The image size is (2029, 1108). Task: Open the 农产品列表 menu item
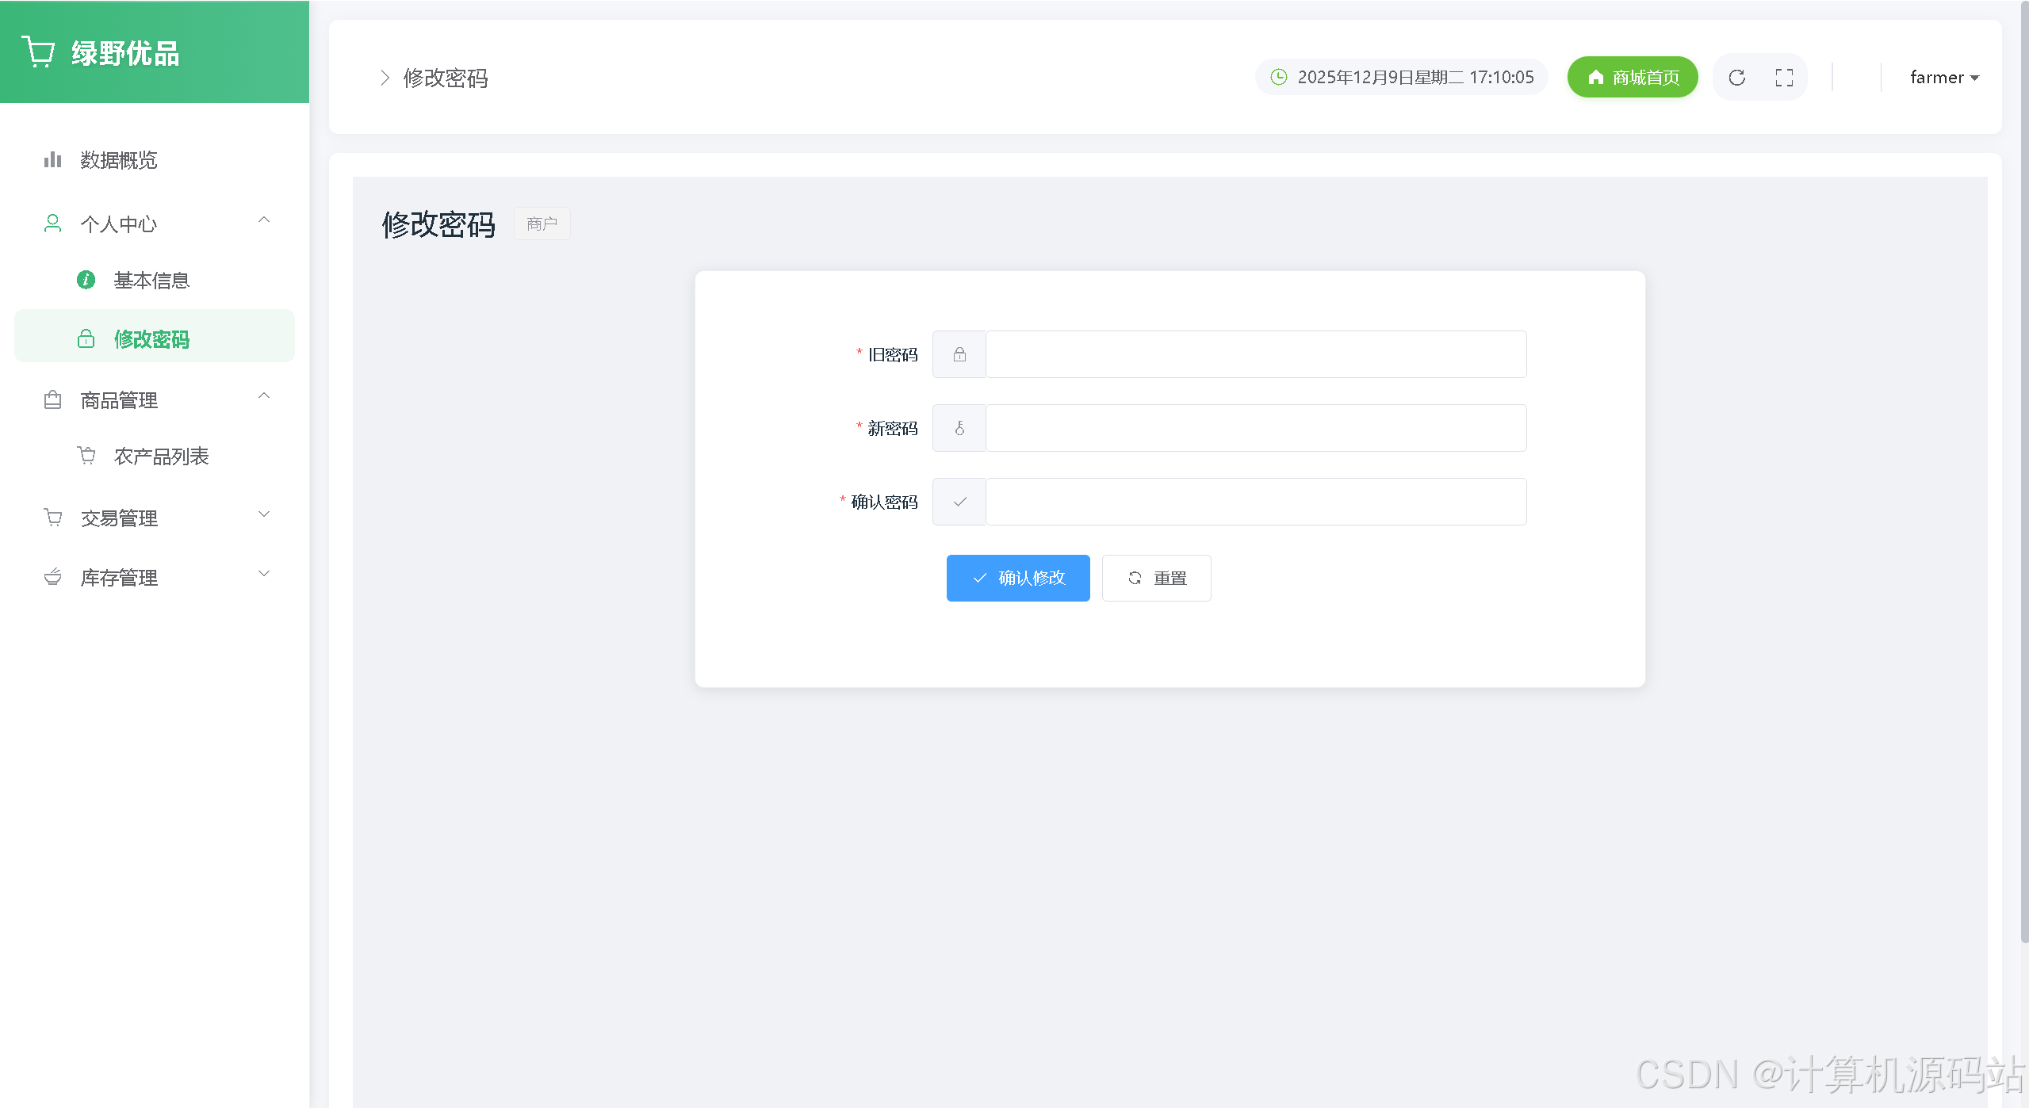click(161, 457)
